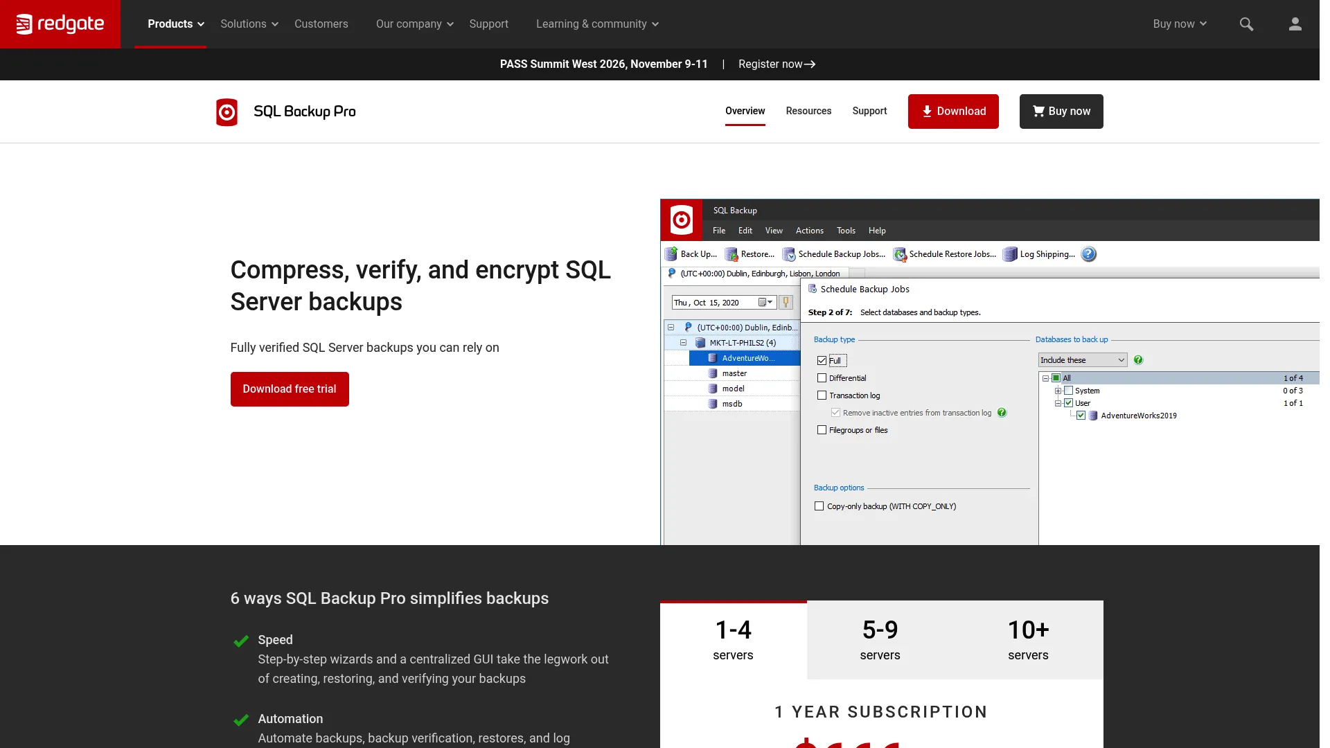Enable the Transaction log checkbox
The width and height of the screenshot is (1330, 748).
click(x=822, y=395)
